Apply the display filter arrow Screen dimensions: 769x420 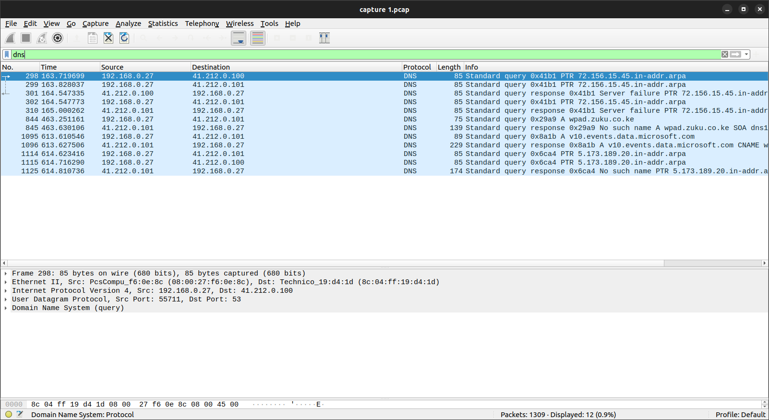[735, 54]
